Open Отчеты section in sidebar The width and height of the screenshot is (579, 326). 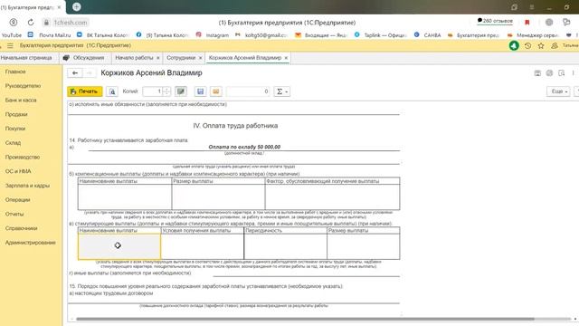14,214
